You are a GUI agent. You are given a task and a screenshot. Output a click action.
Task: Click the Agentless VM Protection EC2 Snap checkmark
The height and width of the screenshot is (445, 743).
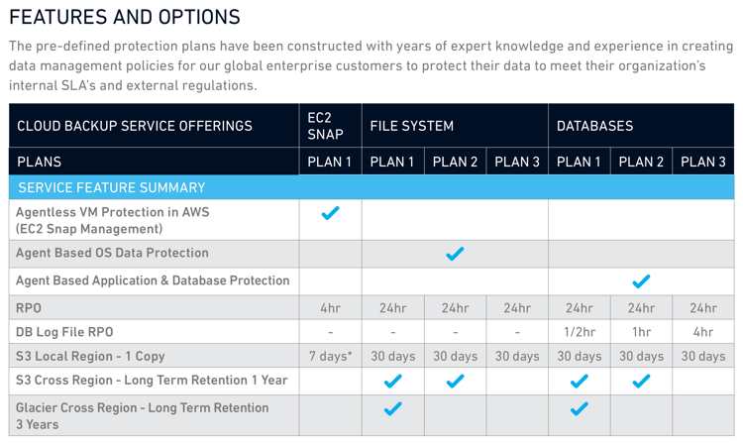[330, 213]
